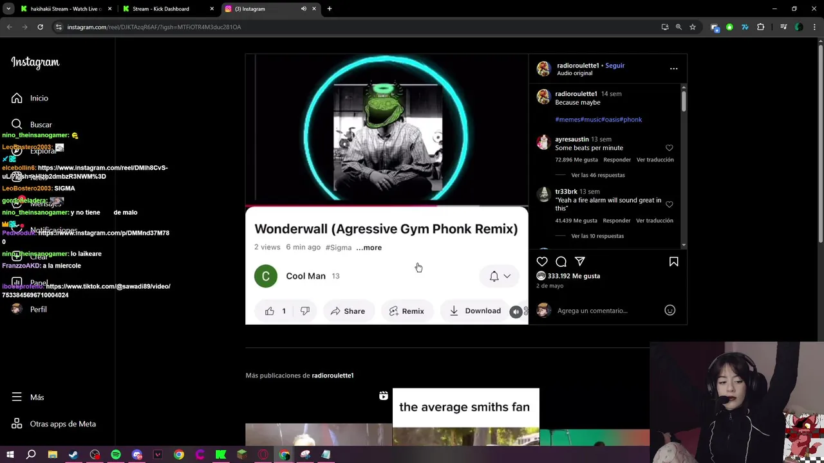
Task: Bookmark this page with star icon
Action: [693, 27]
